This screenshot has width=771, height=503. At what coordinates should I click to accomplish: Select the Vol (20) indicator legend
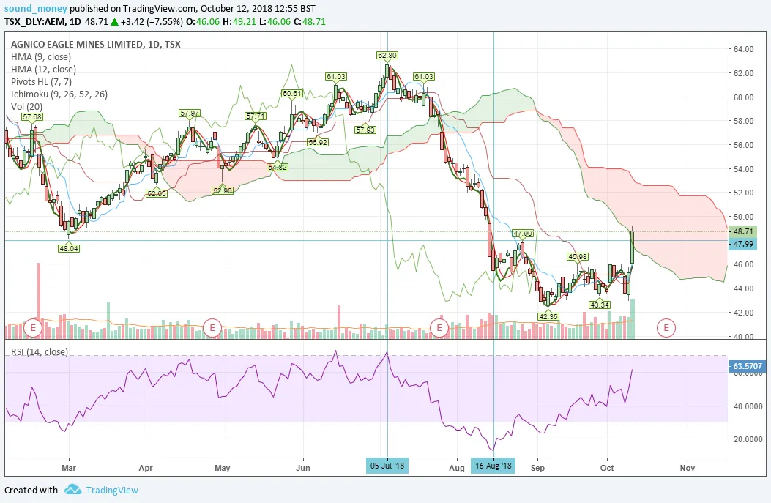pyautogui.click(x=26, y=106)
